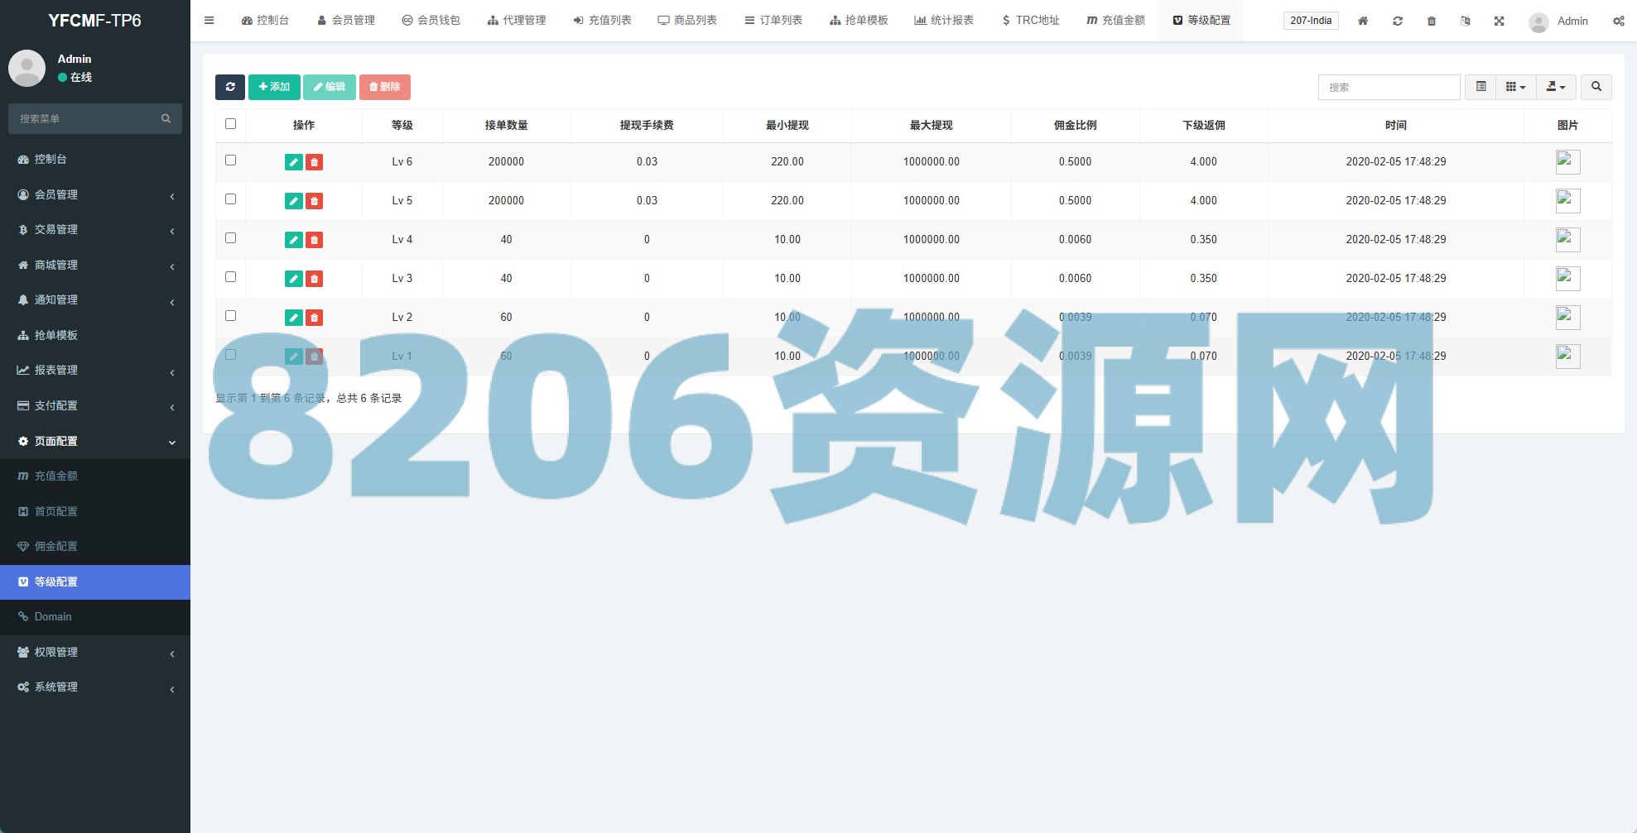The image size is (1637, 833).
Task: Click the refresh button above the table
Action: point(229,87)
